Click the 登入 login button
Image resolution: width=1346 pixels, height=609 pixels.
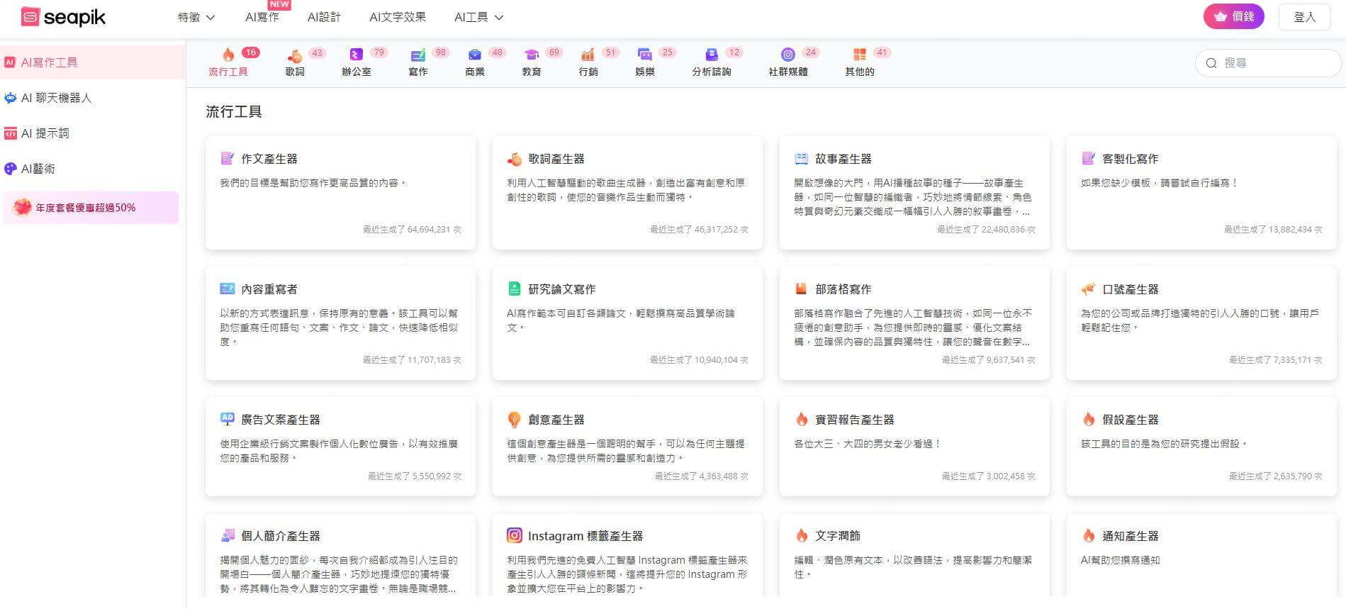coord(1304,17)
